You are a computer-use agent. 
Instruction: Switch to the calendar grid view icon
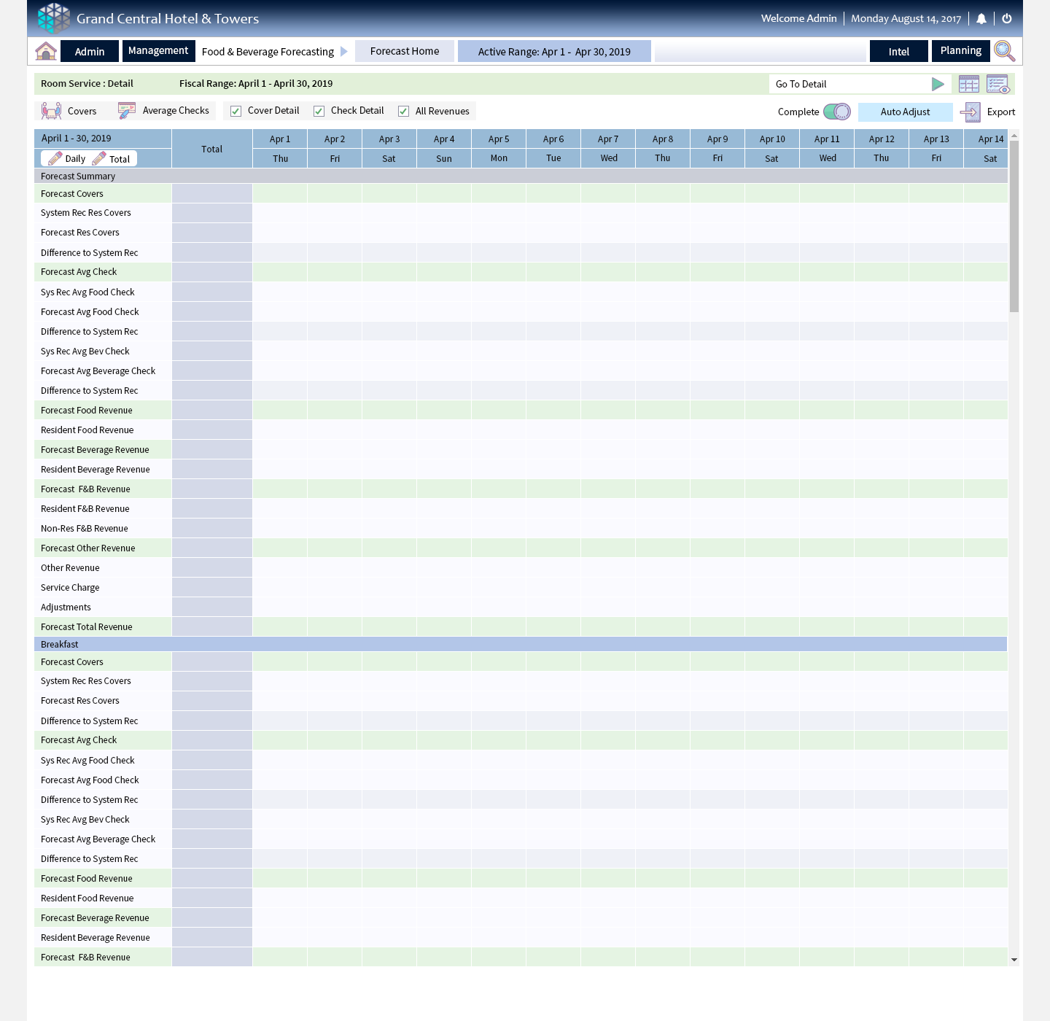tap(969, 84)
